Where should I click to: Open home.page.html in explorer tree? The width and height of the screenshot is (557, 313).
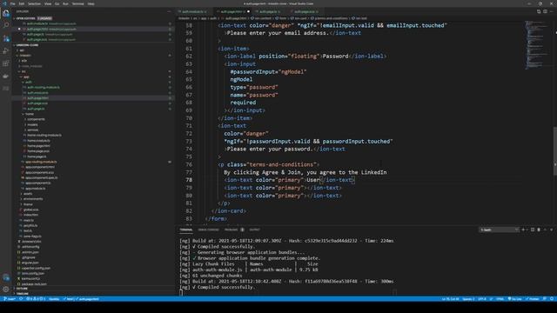click(x=38, y=146)
